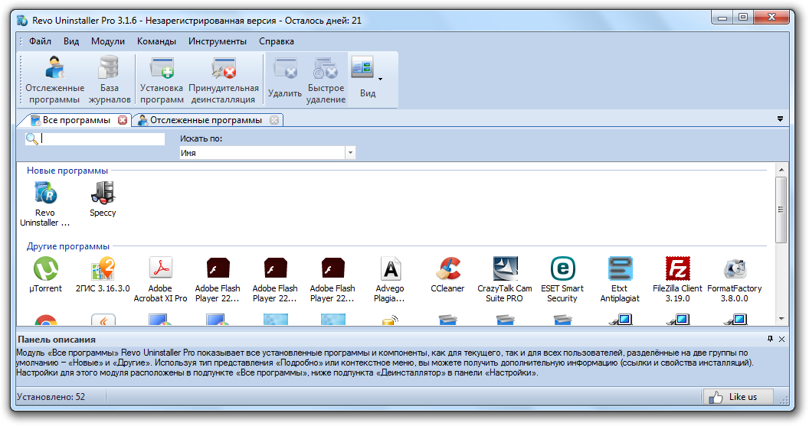Image resolution: width=809 pixels, height=426 pixels.
Task: Open the Инструменты menu
Action: pos(218,41)
